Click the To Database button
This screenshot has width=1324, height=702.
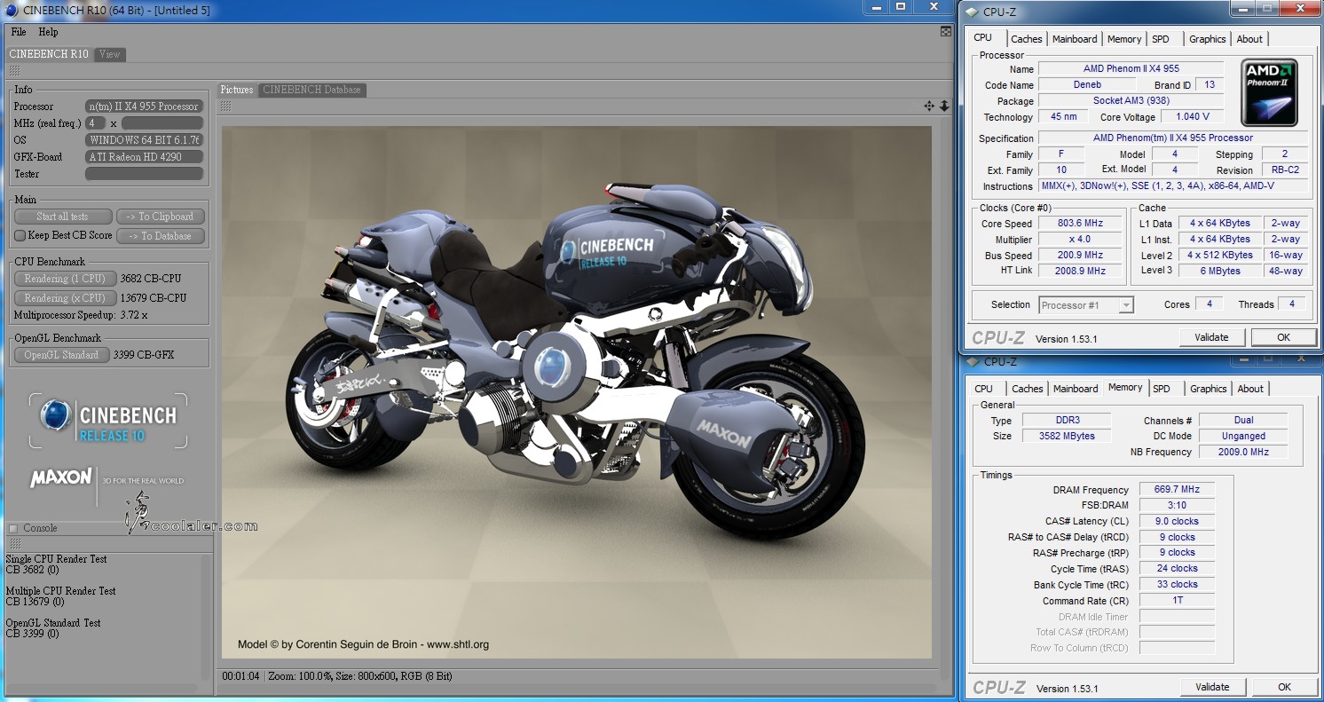pos(161,236)
